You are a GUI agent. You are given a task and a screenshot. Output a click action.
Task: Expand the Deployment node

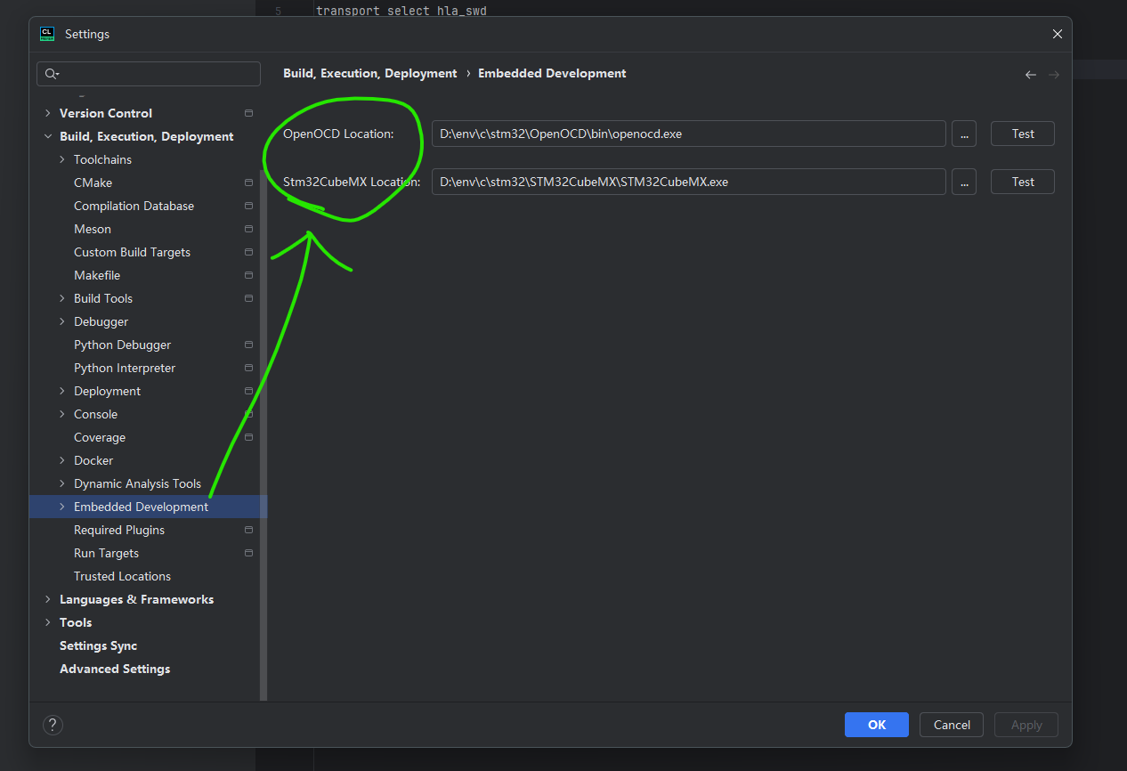[61, 391]
